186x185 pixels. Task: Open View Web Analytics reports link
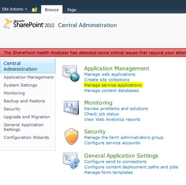[112, 119]
